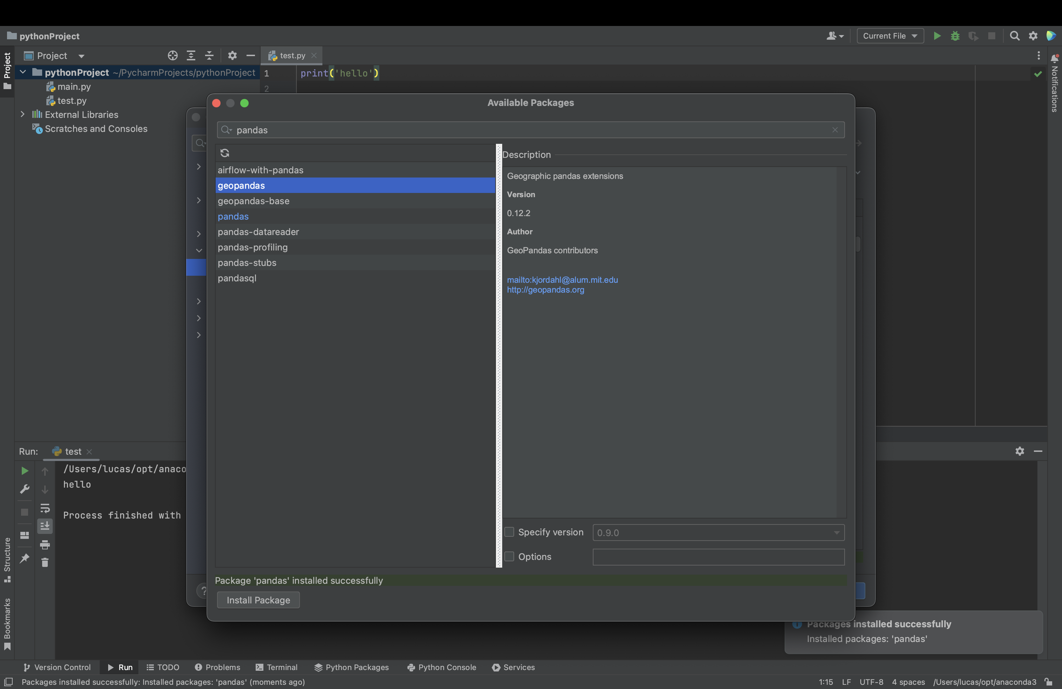Open the Current File run configuration dropdown
1062x689 pixels.
890,36
